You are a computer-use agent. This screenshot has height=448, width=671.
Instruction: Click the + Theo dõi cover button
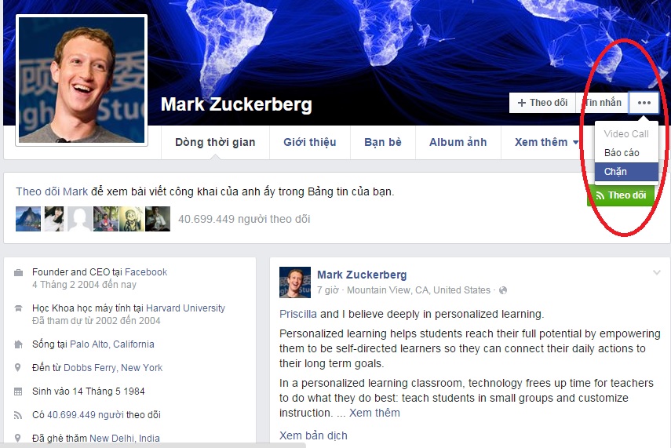542,103
